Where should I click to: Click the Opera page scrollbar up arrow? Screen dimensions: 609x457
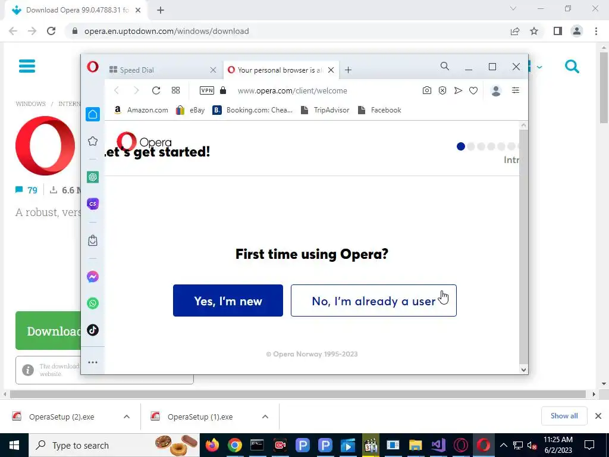pos(523,125)
